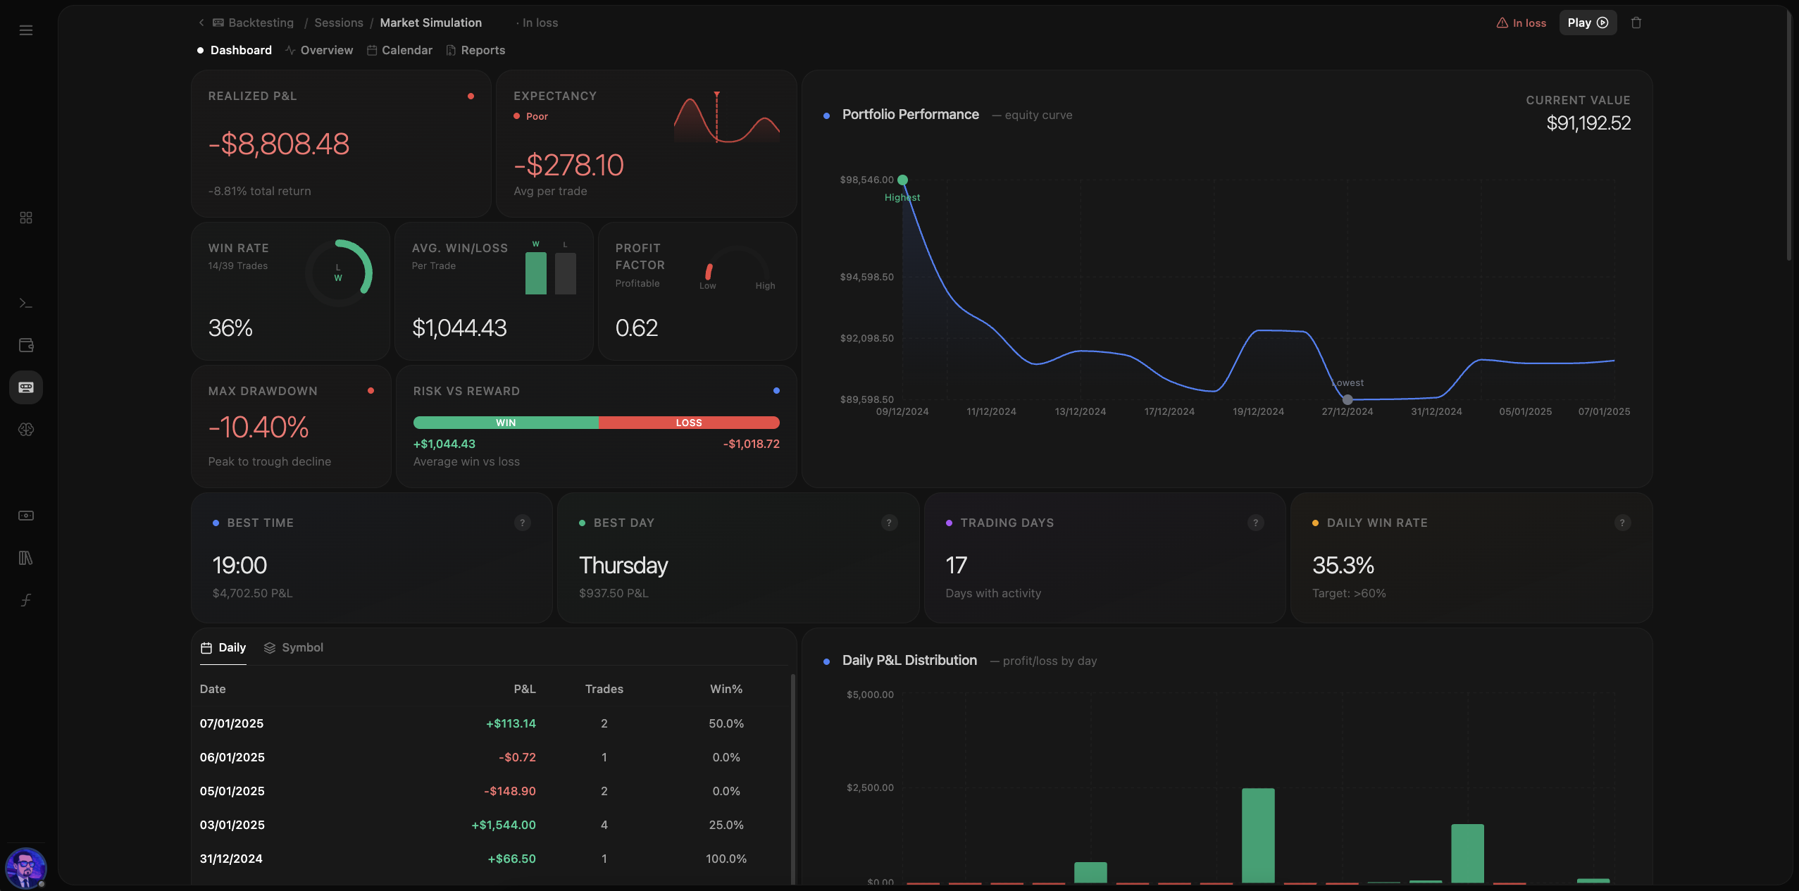The height and width of the screenshot is (891, 1799).
Task: Click the +$1,544.00 P&L value
Action: tap(504, 825)
